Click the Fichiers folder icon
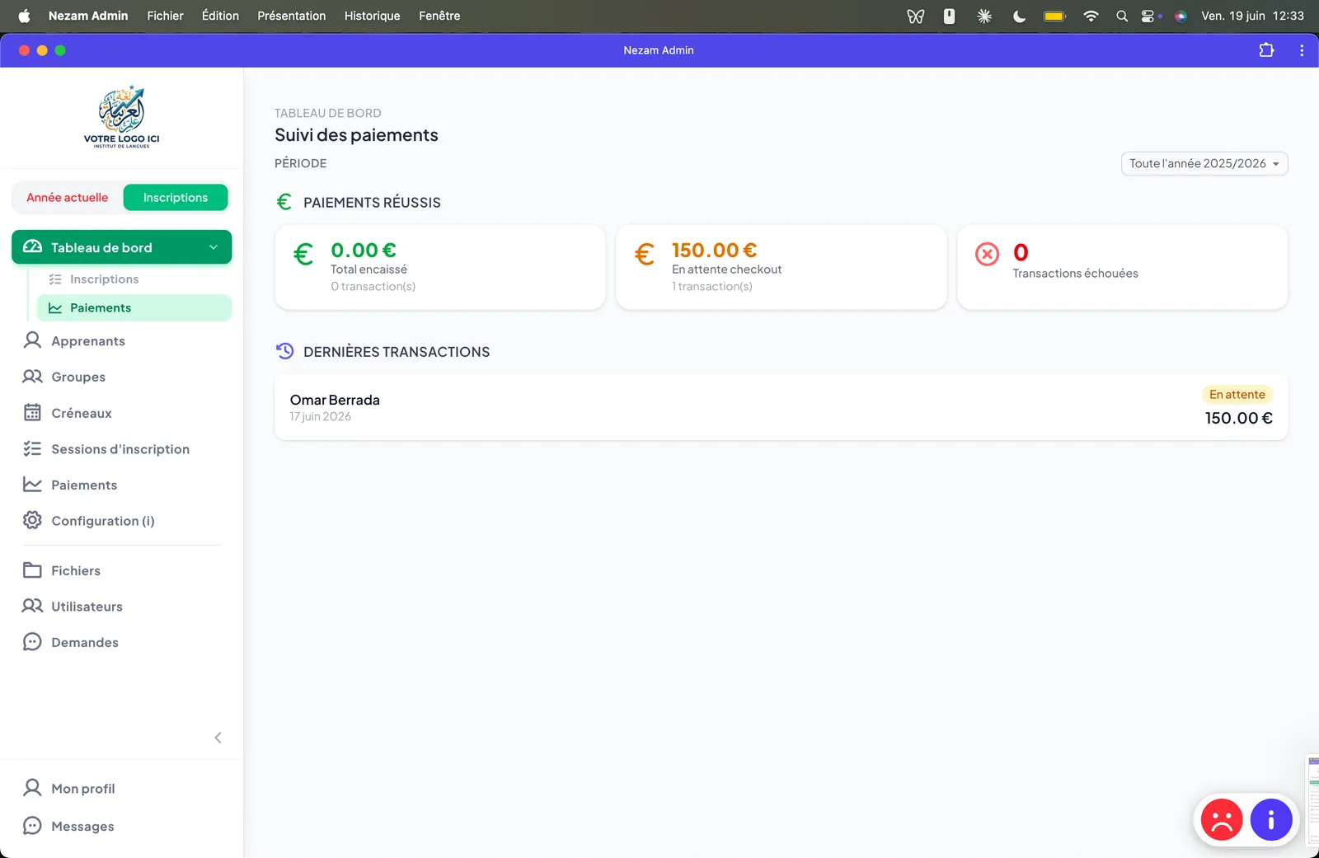The width and height of the screenshot is (1319, 858). (32, 570)
